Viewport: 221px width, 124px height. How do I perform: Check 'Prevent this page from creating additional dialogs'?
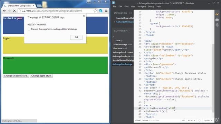click(x=29, y=29)
